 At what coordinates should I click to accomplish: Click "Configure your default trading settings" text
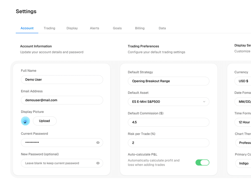(156, 52)
